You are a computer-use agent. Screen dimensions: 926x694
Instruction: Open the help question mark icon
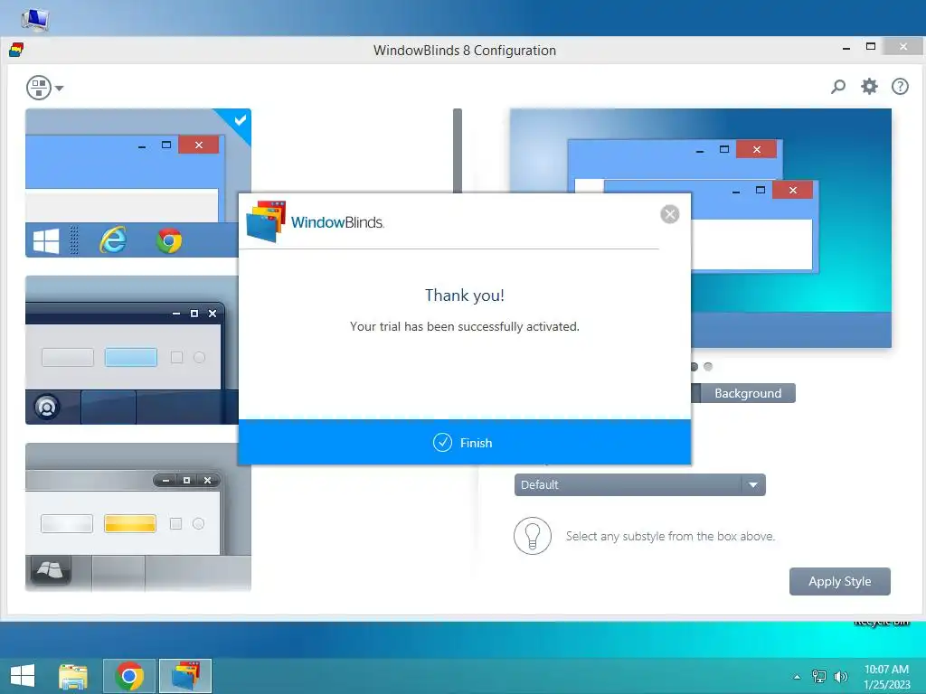click(900, 87)
